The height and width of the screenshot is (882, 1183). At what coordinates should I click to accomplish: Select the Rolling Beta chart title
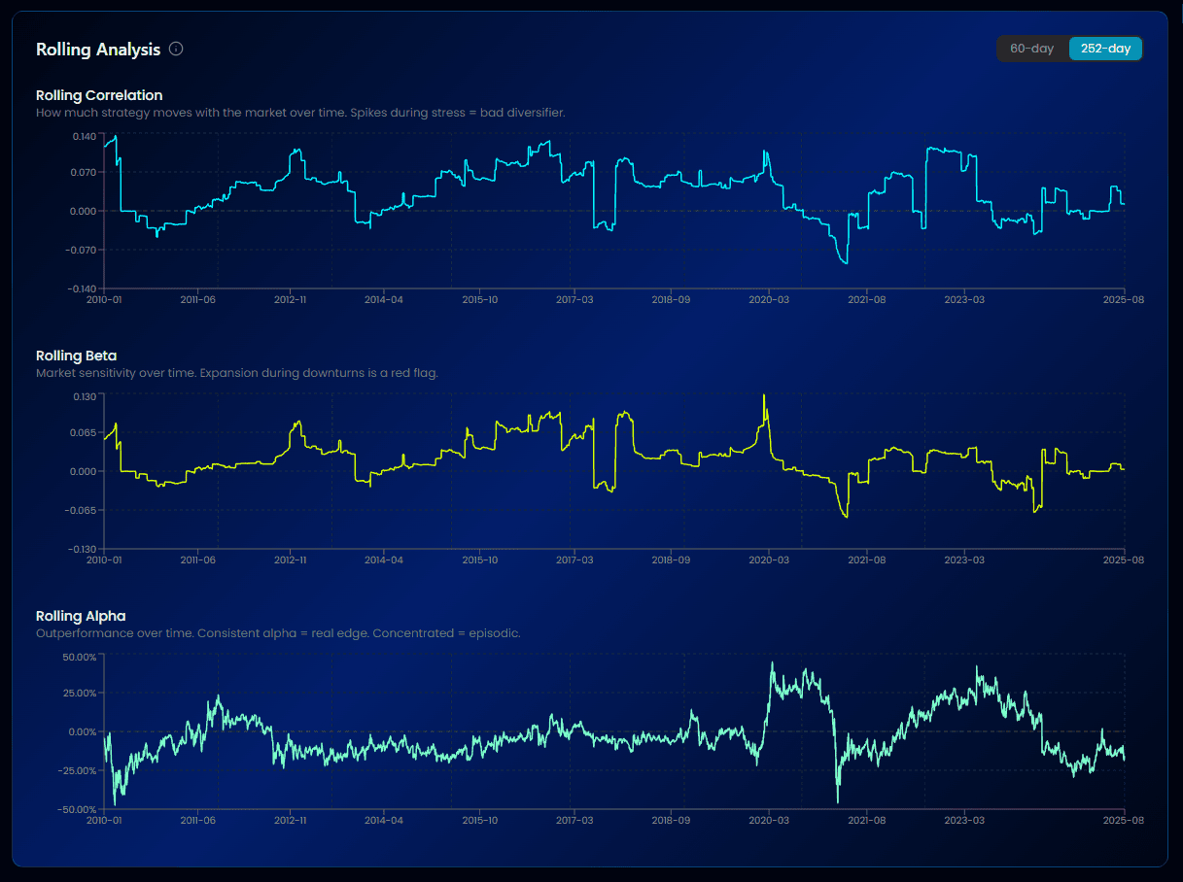click(76, 356)
